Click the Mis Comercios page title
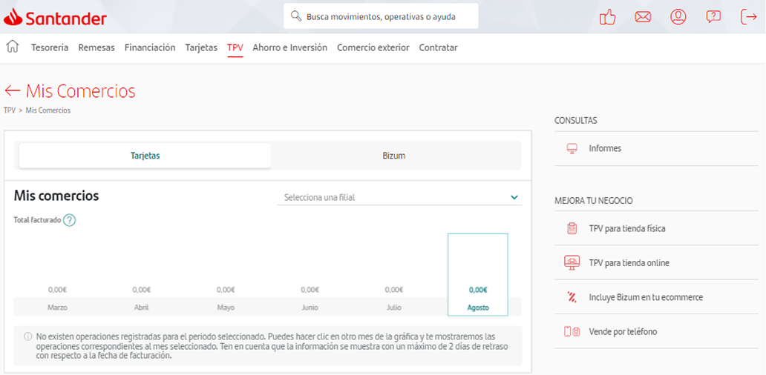The image size is (766, 375). pos(81,90)
